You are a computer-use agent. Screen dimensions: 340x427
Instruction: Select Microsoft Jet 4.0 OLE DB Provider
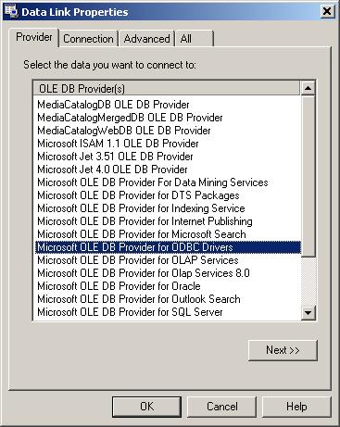168,170
